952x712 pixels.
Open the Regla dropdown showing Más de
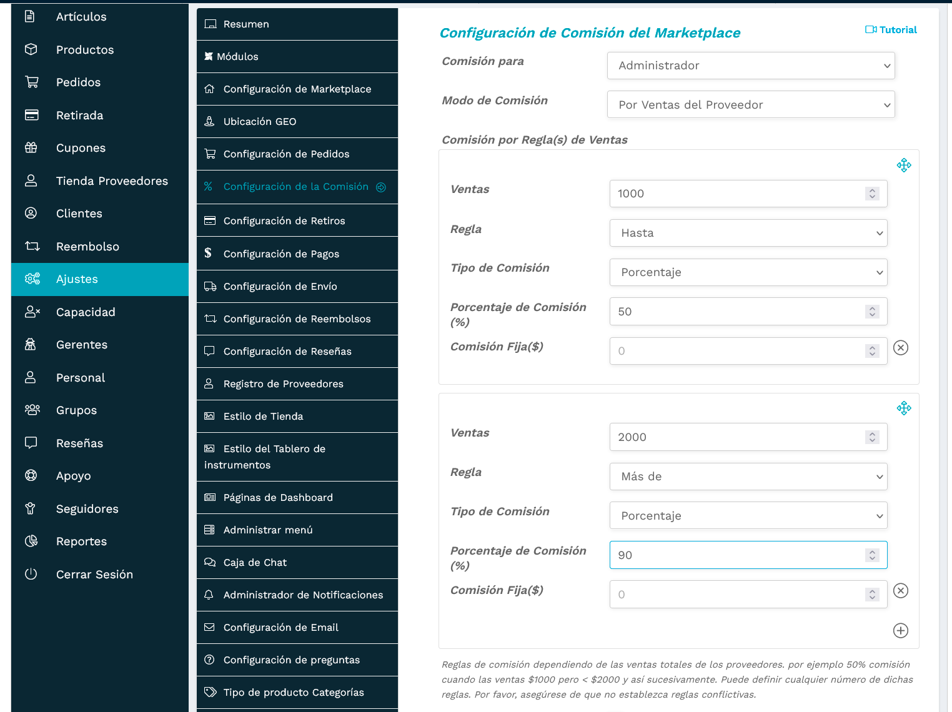click(748, 477)
